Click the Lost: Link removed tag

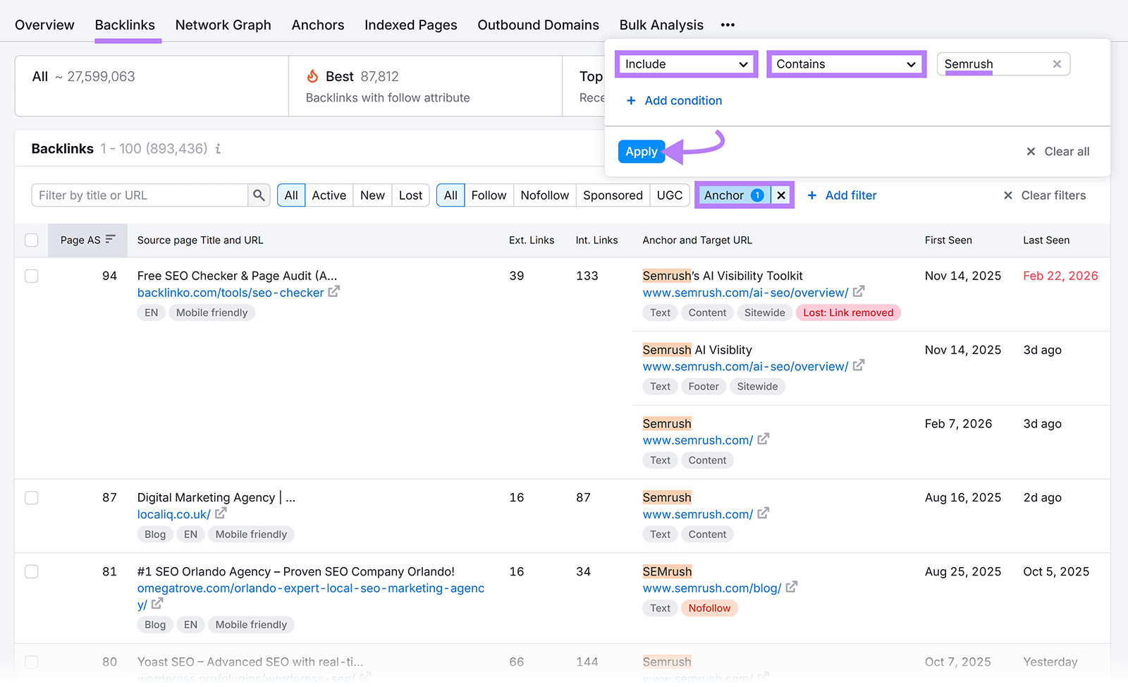(848, 312)
